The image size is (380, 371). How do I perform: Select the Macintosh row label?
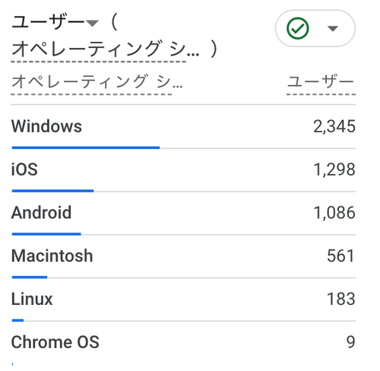click(52, 255)
